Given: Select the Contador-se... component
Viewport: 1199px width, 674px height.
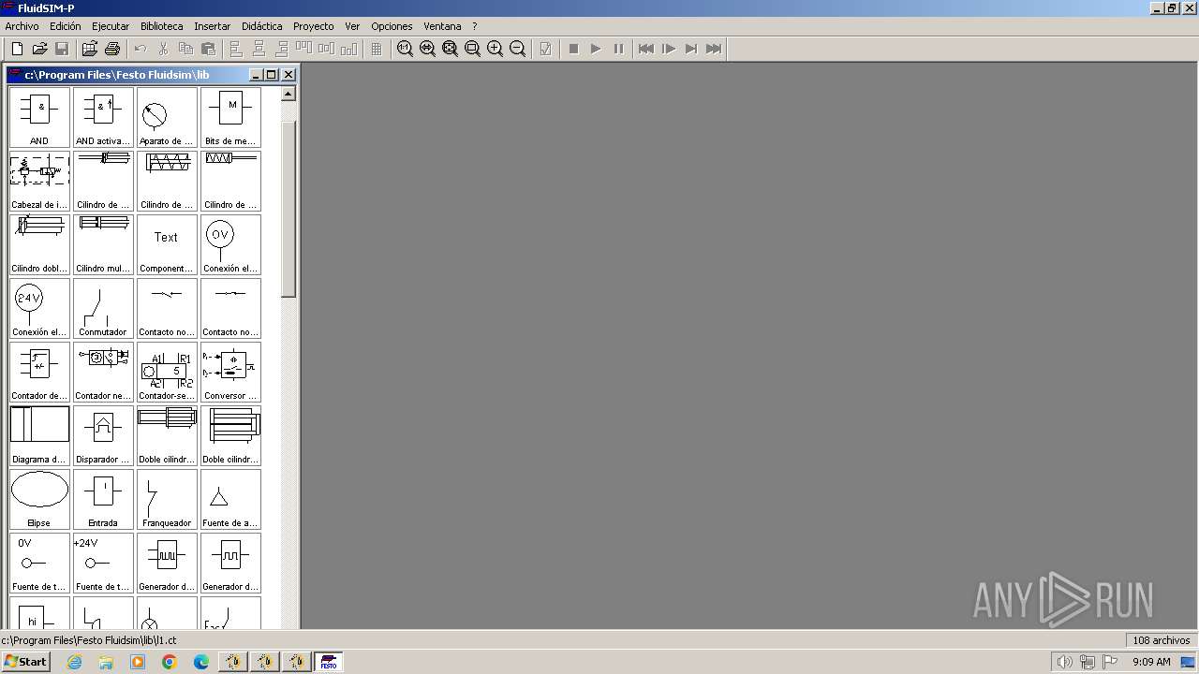Looking at the screenshot, I should [x=167, y=373].
